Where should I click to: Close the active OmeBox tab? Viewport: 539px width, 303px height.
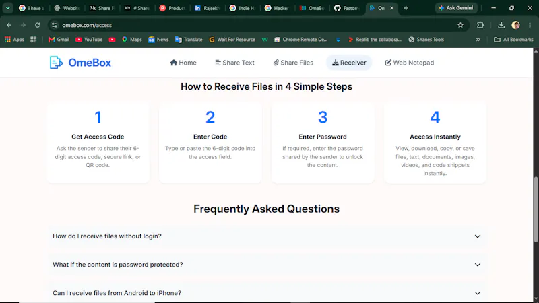[391, 8]
